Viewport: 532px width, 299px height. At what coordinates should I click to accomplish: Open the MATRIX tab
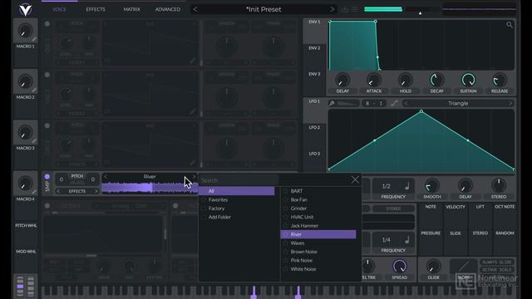pos(131,9)
